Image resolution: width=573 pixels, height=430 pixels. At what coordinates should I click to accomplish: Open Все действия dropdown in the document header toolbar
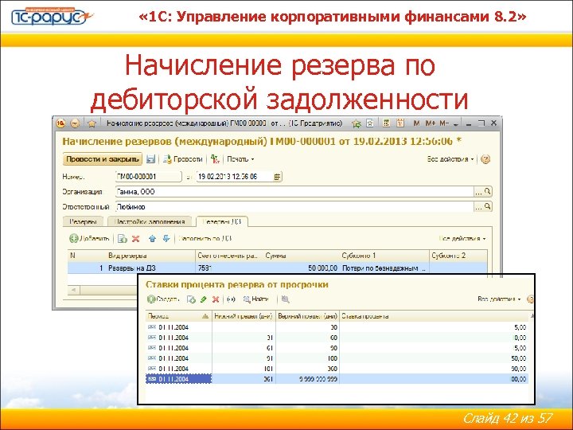click(x=450, y=159)
